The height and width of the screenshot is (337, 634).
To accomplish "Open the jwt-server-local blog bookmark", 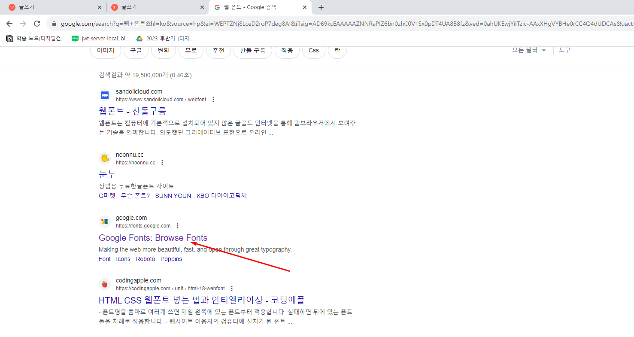I will (x=101, y=39).
